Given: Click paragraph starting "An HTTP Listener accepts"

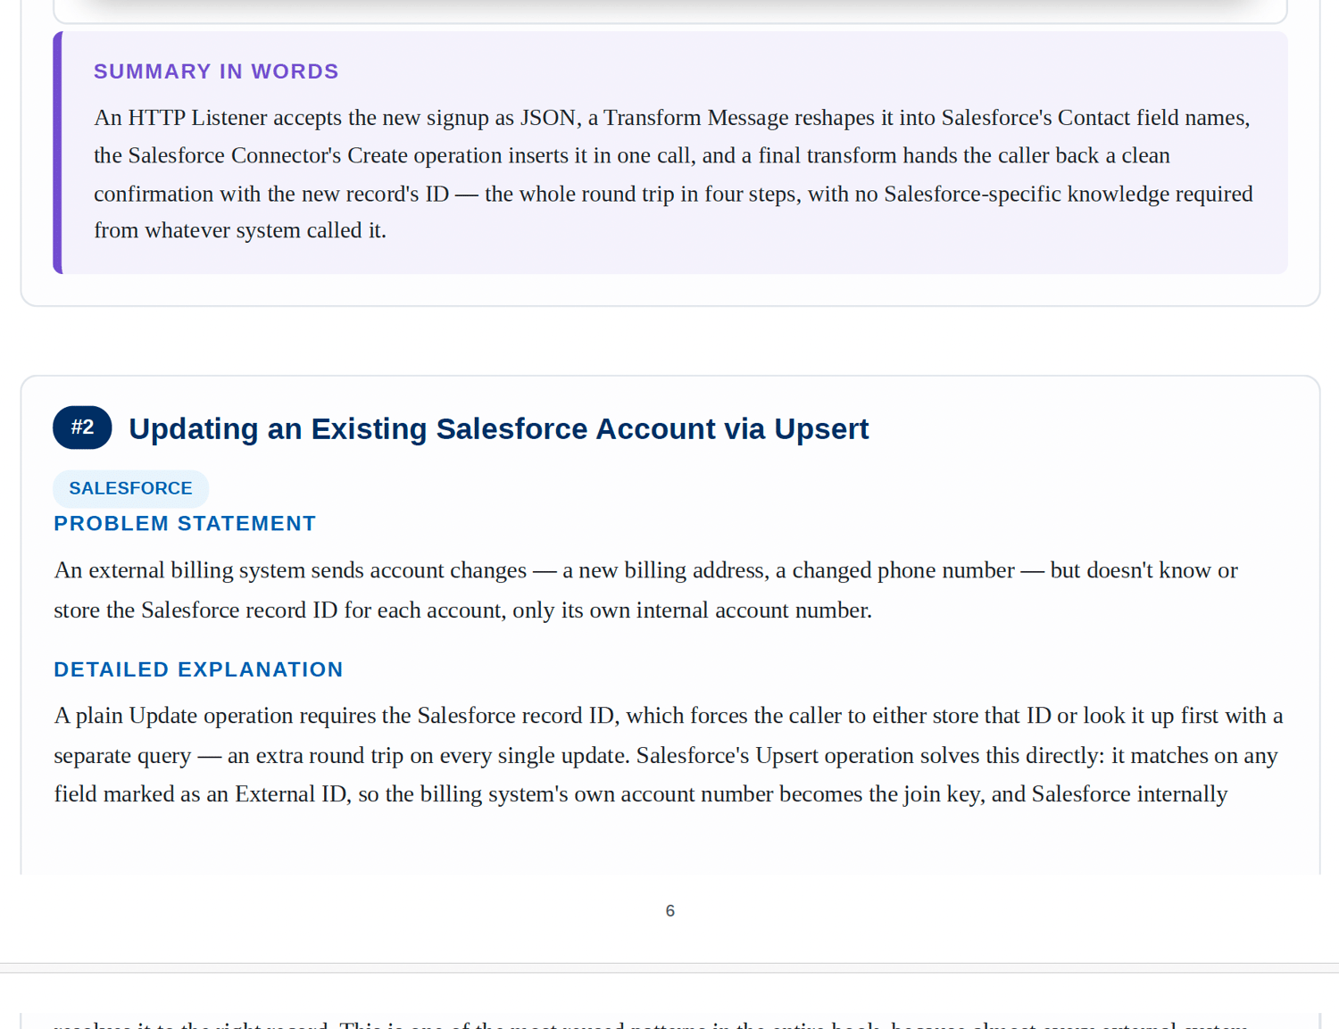Looking at the screenshot, I should [x=674, y=174].
